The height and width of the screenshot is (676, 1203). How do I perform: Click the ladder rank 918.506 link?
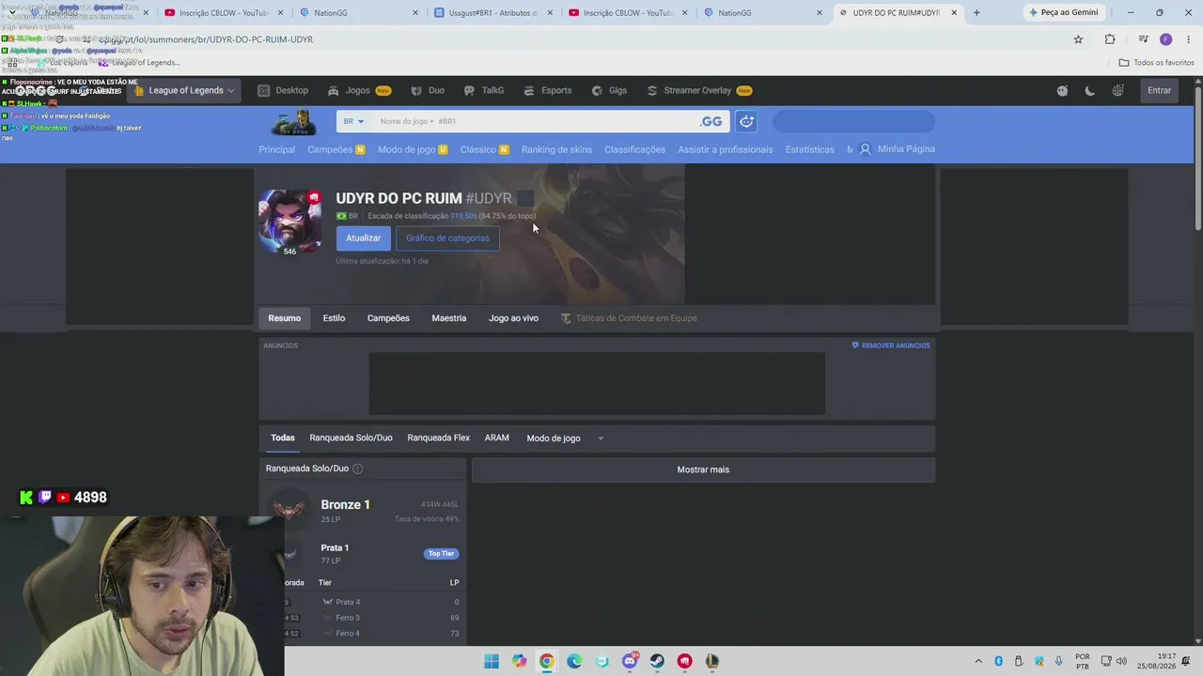click(463, 216)
